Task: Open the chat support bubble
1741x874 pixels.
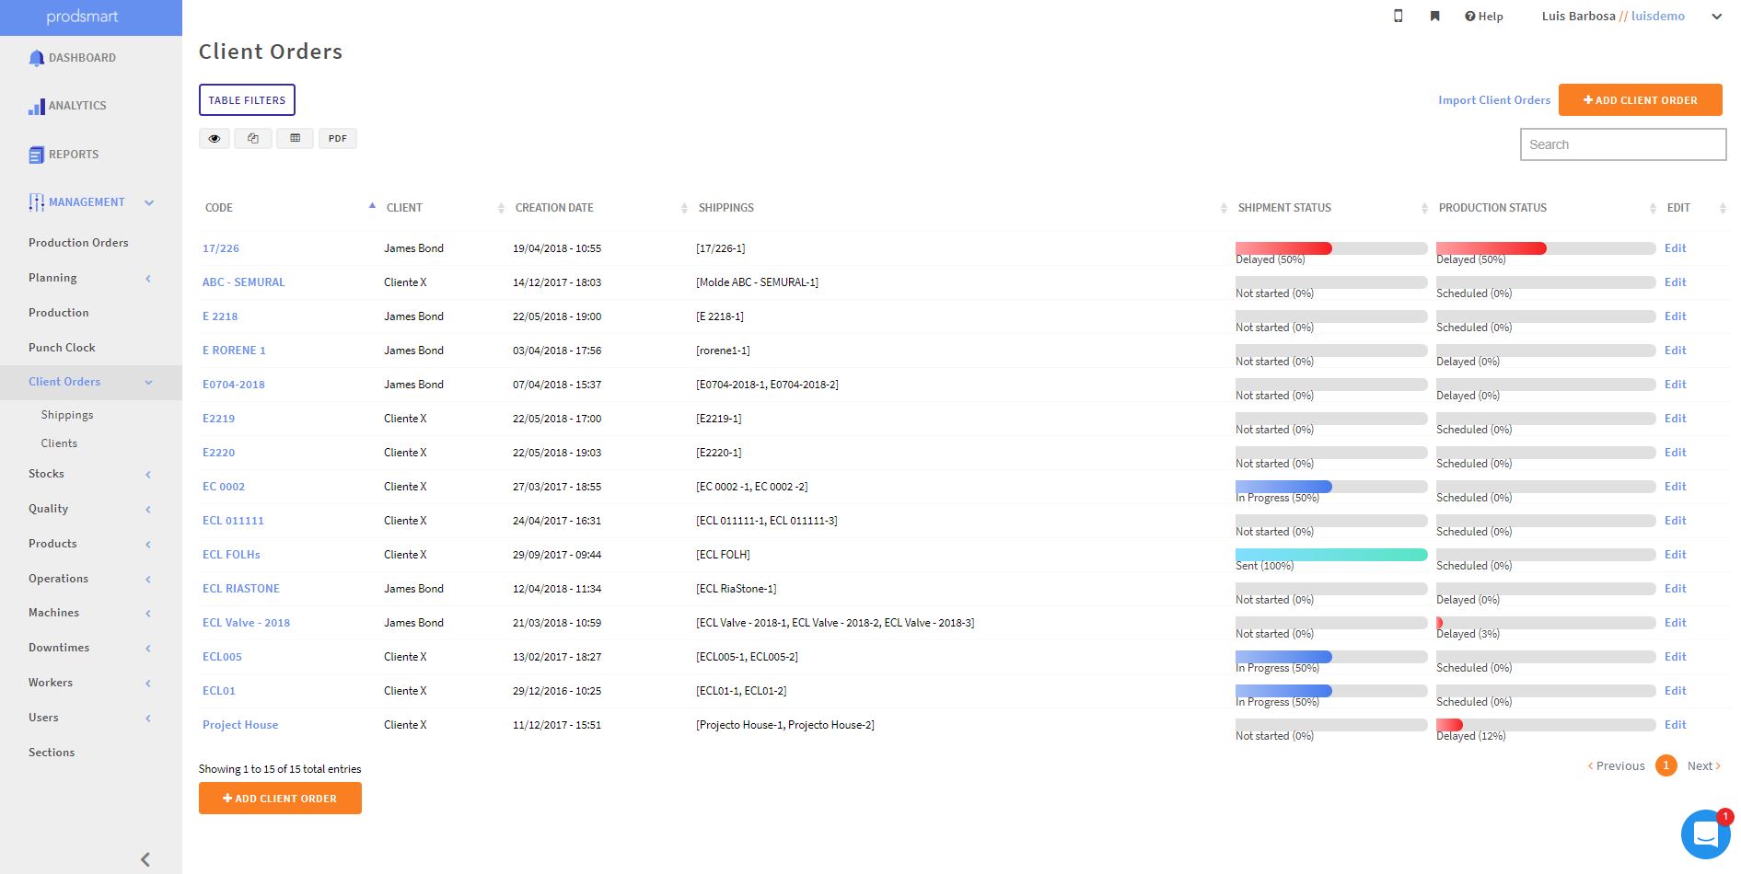Action: tap(1705, 834)
